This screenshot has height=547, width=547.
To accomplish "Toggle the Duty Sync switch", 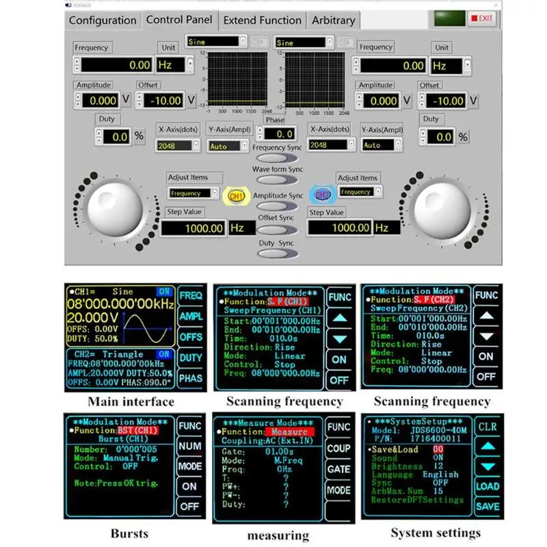I will click(x=278, y=254).
